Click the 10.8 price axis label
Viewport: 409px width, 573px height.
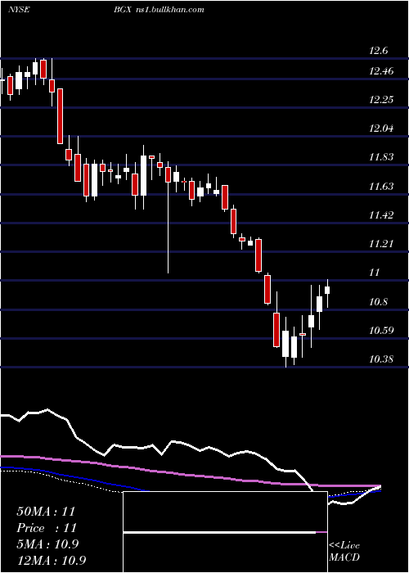coord(378,302)
